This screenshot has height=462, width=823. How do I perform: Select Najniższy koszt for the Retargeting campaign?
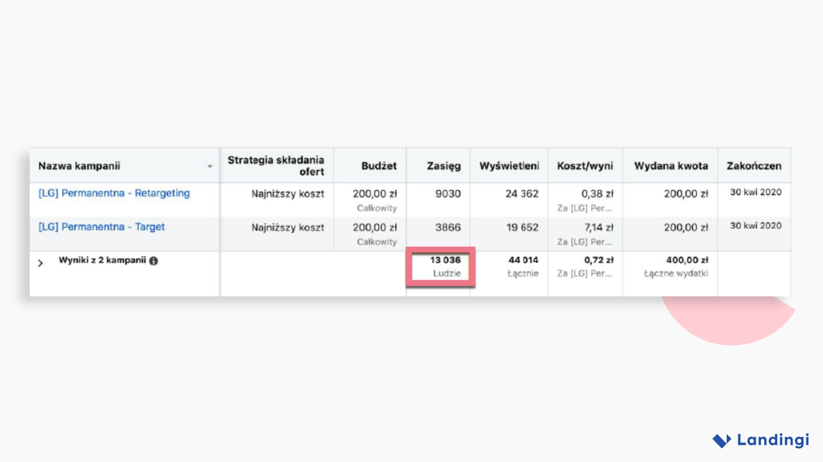click(x=288, y=193)
